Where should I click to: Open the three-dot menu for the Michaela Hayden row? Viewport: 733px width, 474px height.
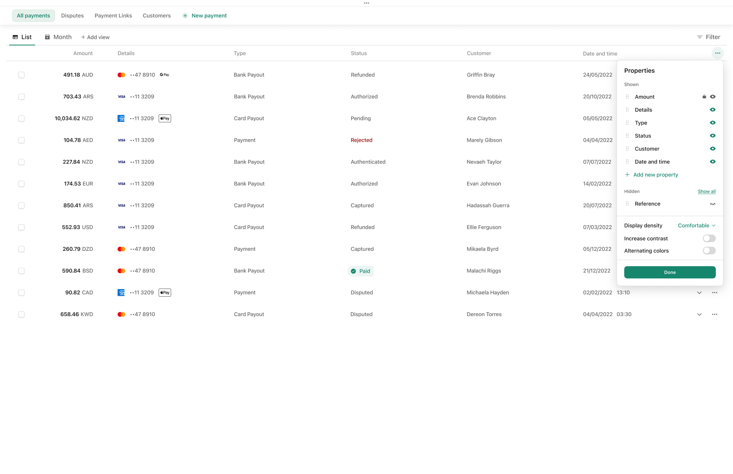pos(715,292)
